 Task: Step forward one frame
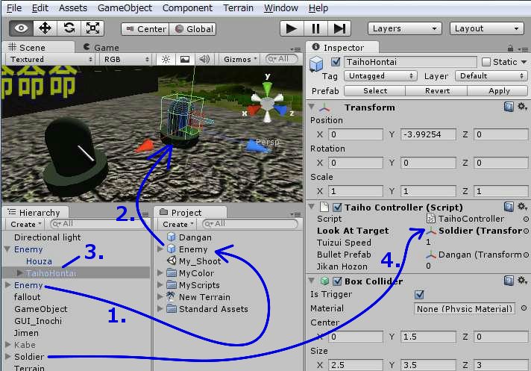click(339, 28)
